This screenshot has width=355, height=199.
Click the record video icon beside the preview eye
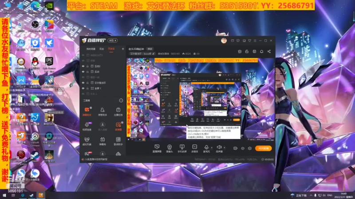236,148
